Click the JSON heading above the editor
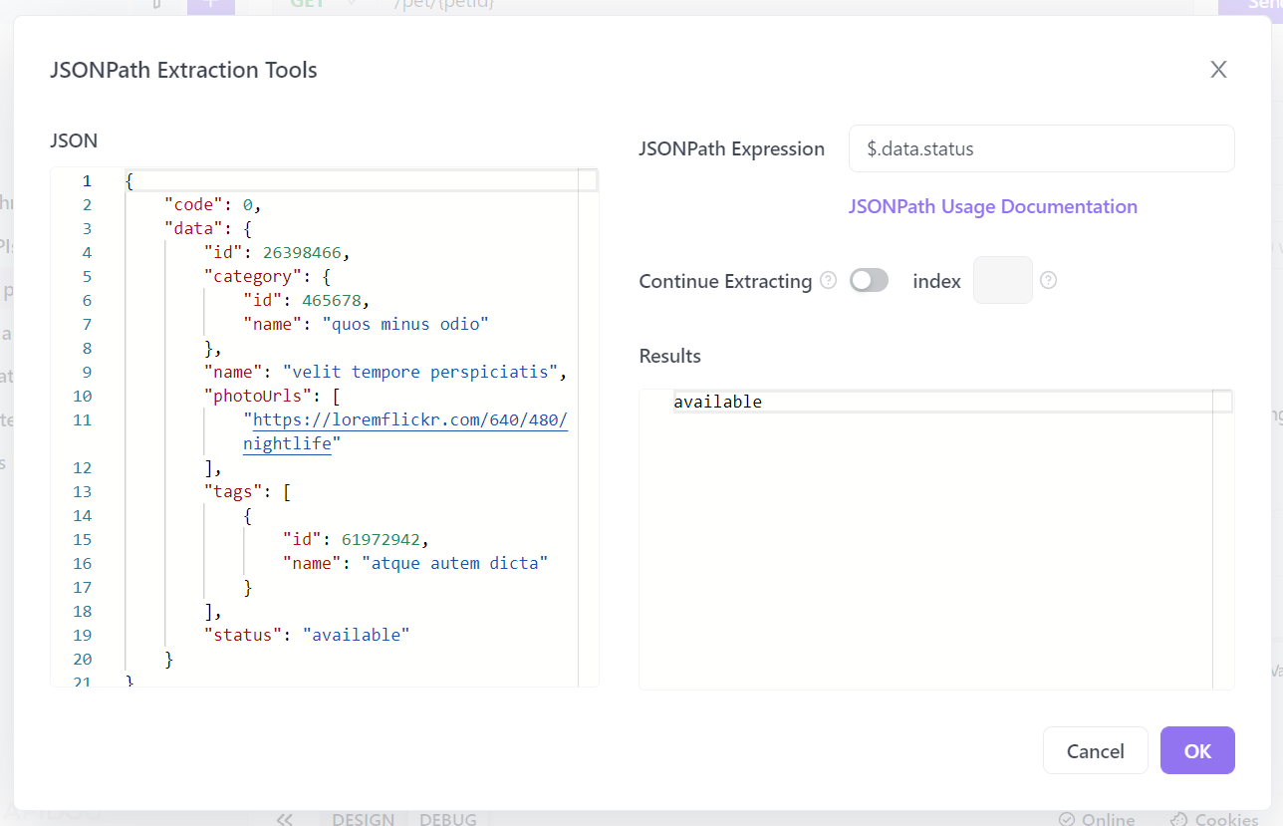 click(74, 140)
